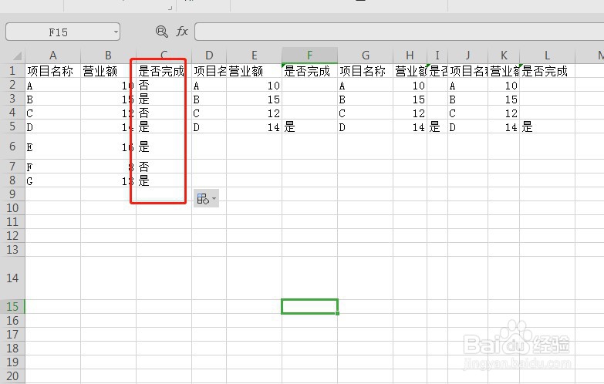Viewport: 604px width, 384px height.
Task: Select column A header
Action: pos(53,56)
